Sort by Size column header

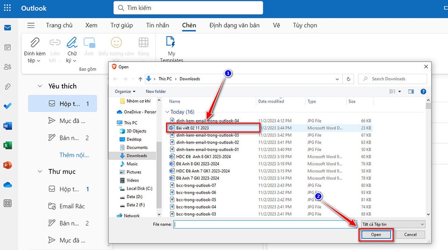(352, 101)
